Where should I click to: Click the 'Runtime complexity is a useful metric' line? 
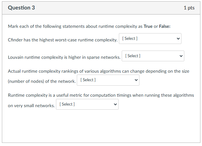(101, 95)
